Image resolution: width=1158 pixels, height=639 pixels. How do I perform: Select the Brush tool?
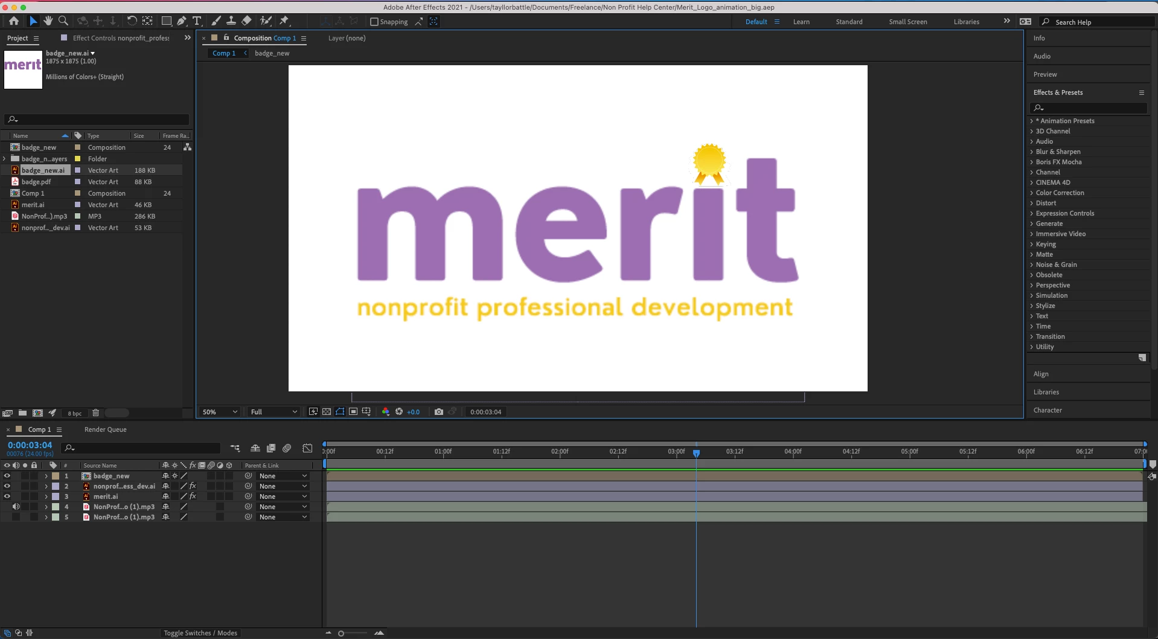216,21
